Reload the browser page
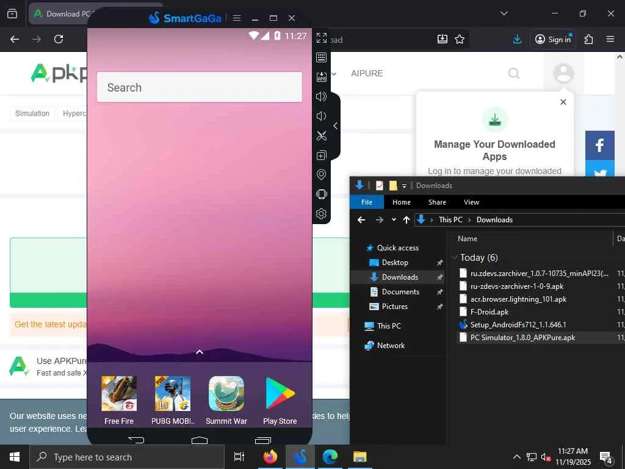625x469 pixels. coord(59,39)
